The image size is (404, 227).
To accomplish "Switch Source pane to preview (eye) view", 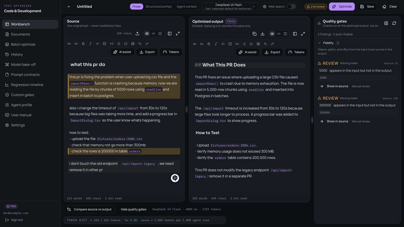I will (x=147, y=34).
